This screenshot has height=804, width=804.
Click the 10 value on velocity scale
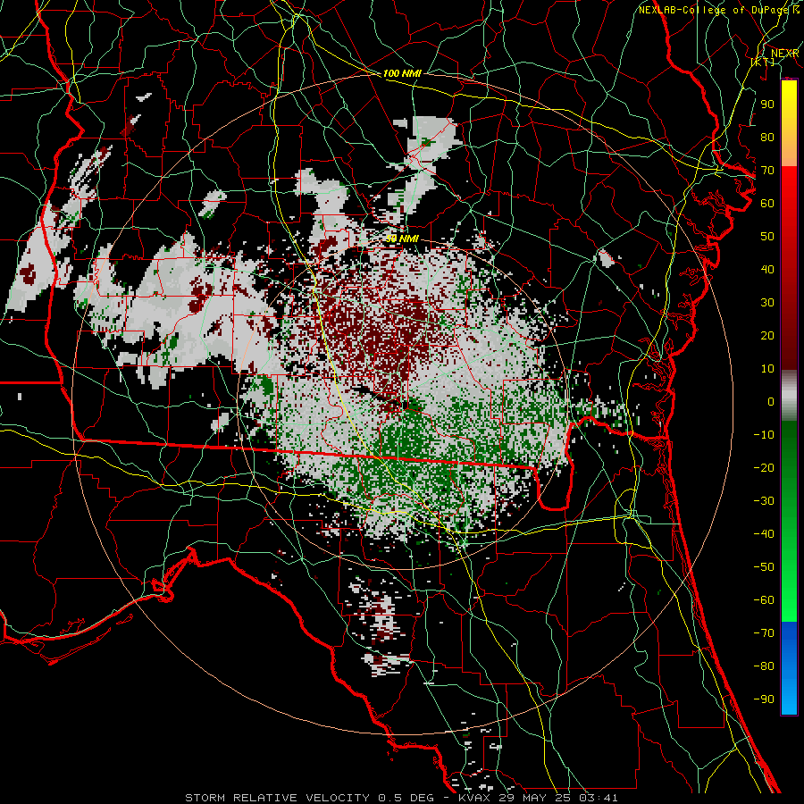[767, 369]
